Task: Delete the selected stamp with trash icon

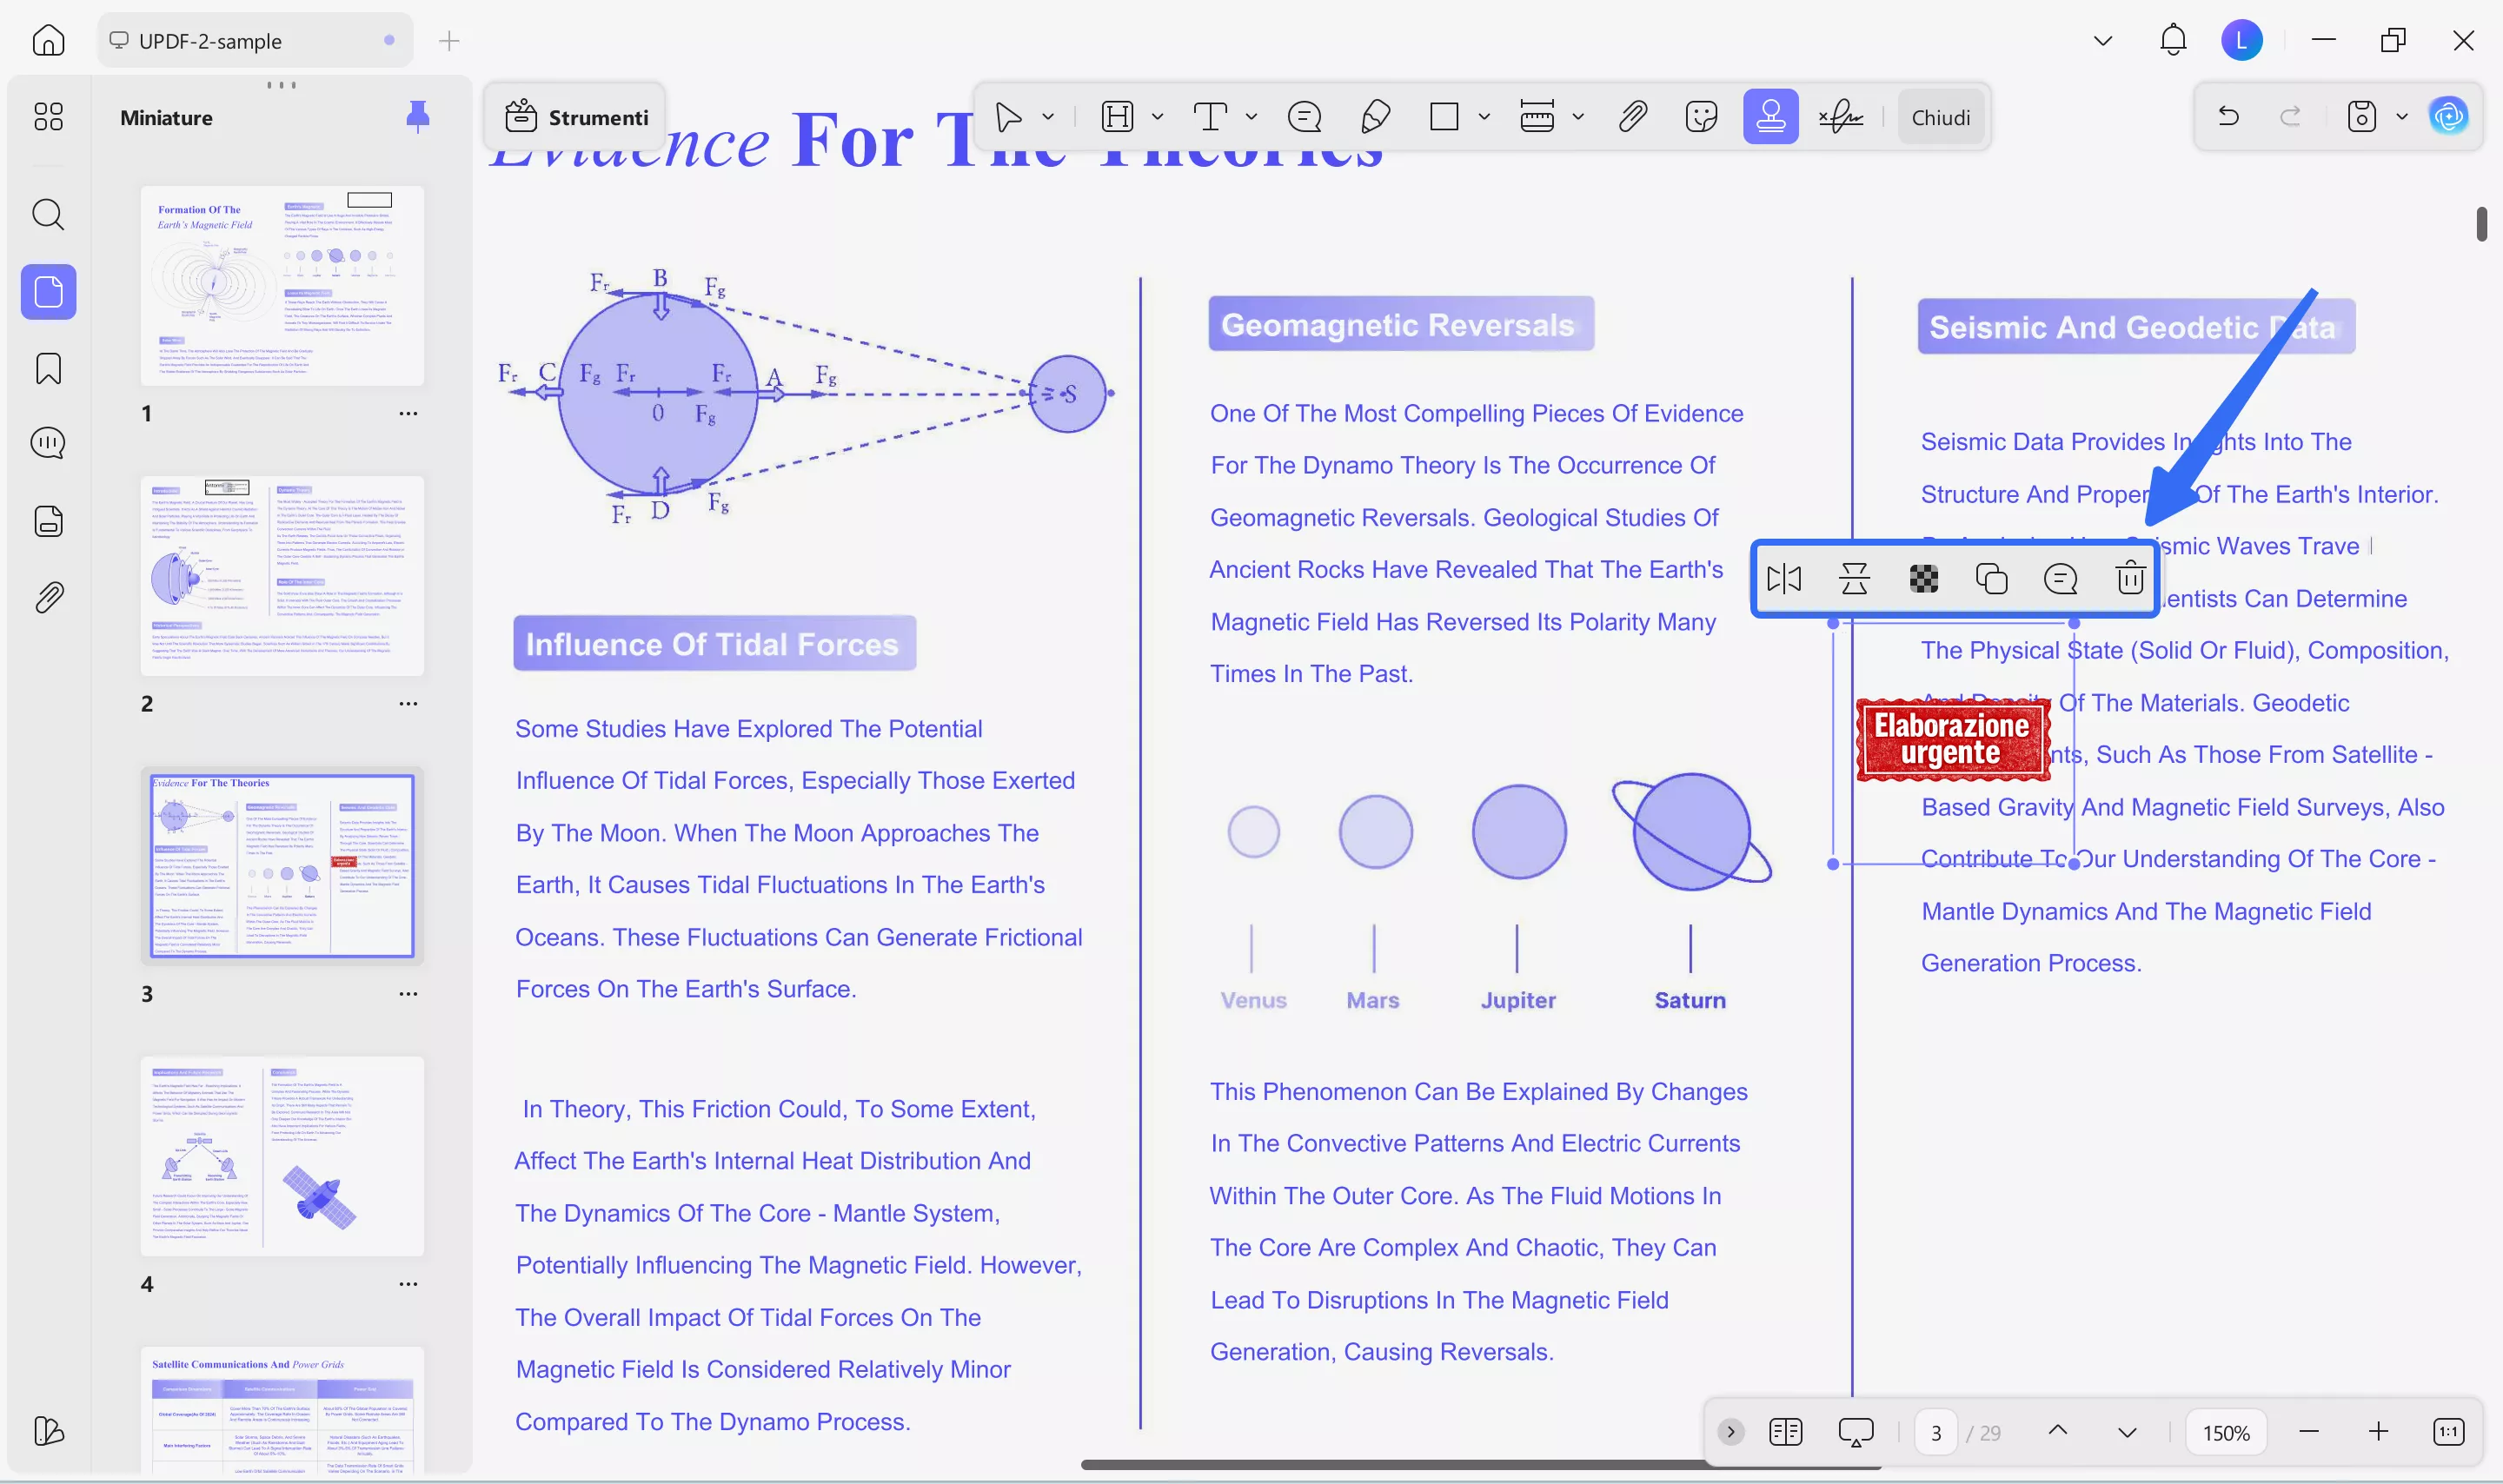Action: pos(2130,578)
